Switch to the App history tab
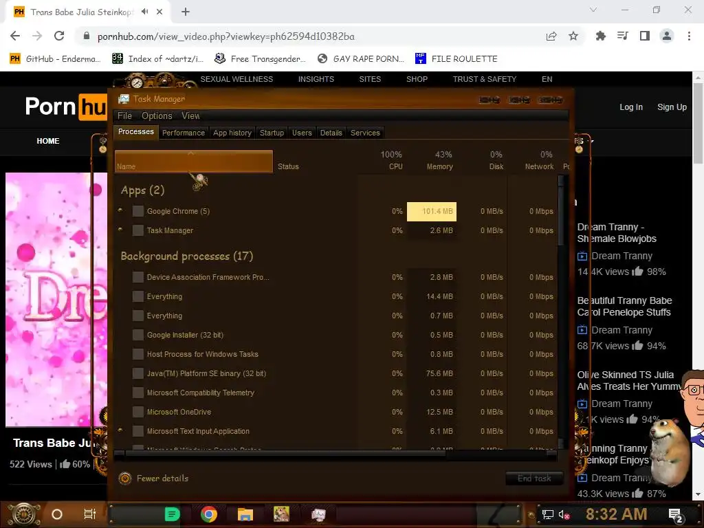The image size is (704, 528). tap(232, 133)
